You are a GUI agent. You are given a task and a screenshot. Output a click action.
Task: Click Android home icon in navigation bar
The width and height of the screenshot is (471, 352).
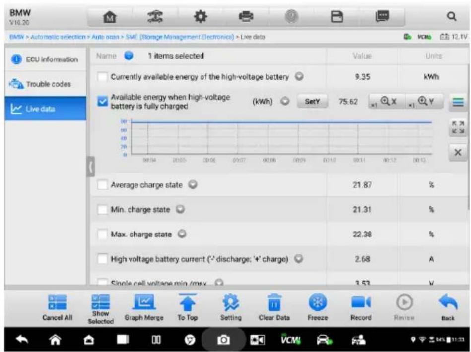point(55,340)
